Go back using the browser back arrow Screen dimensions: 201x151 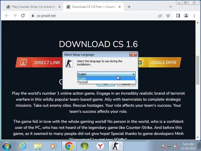[7, 16]
